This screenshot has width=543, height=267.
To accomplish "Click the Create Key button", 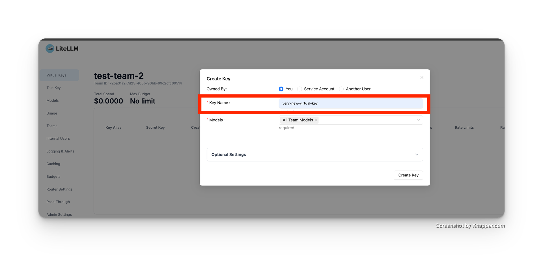I will click(x=408, y=175).
